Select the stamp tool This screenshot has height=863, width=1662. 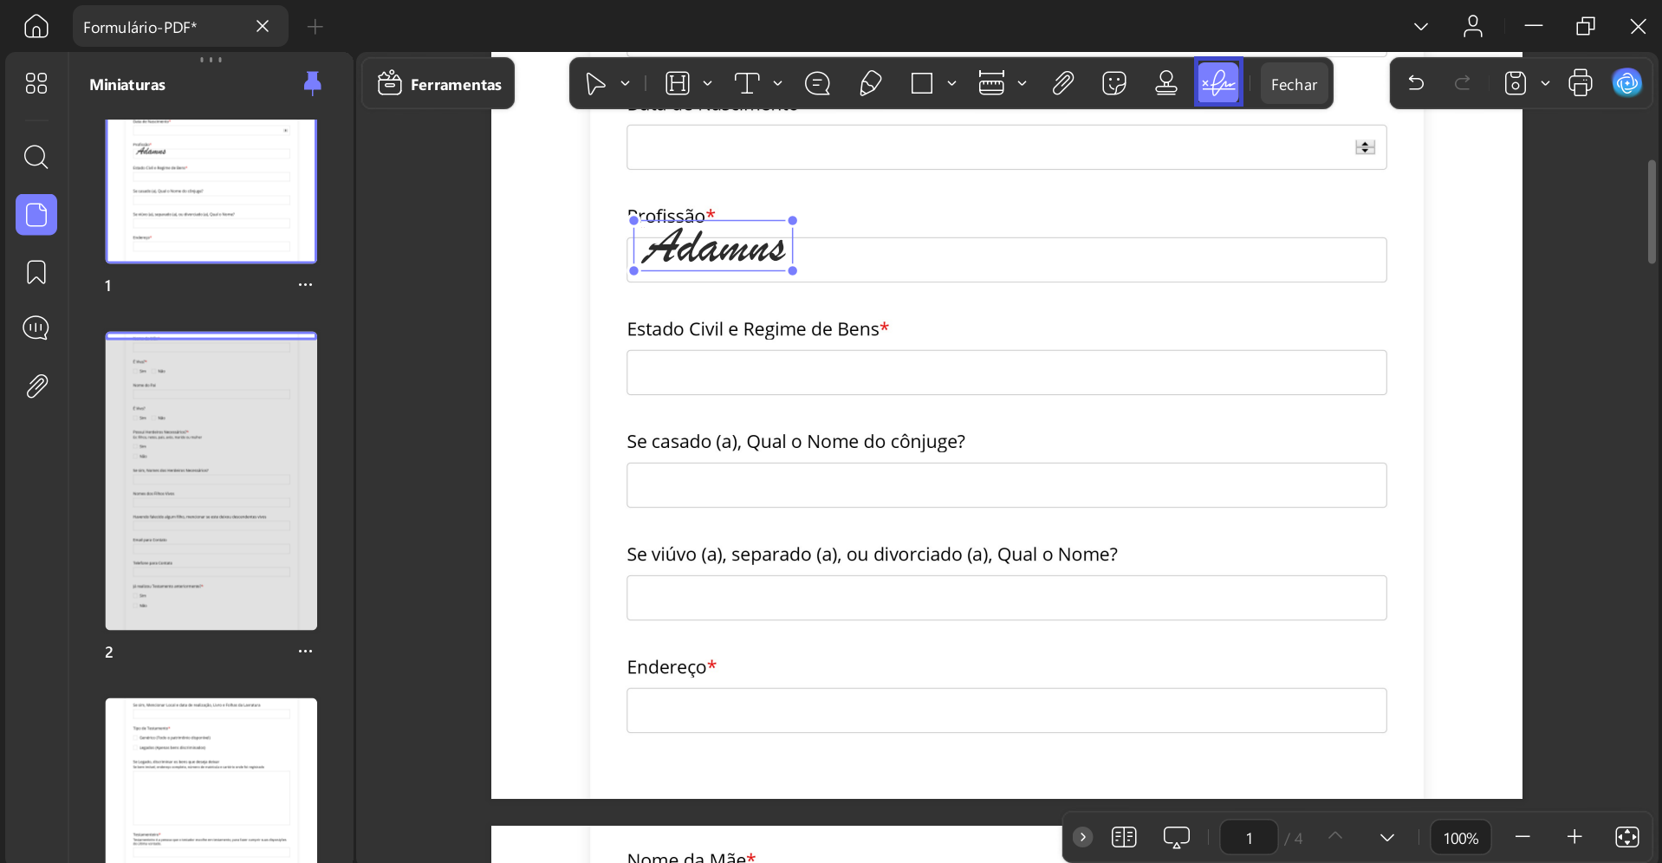coord(1166,84)
